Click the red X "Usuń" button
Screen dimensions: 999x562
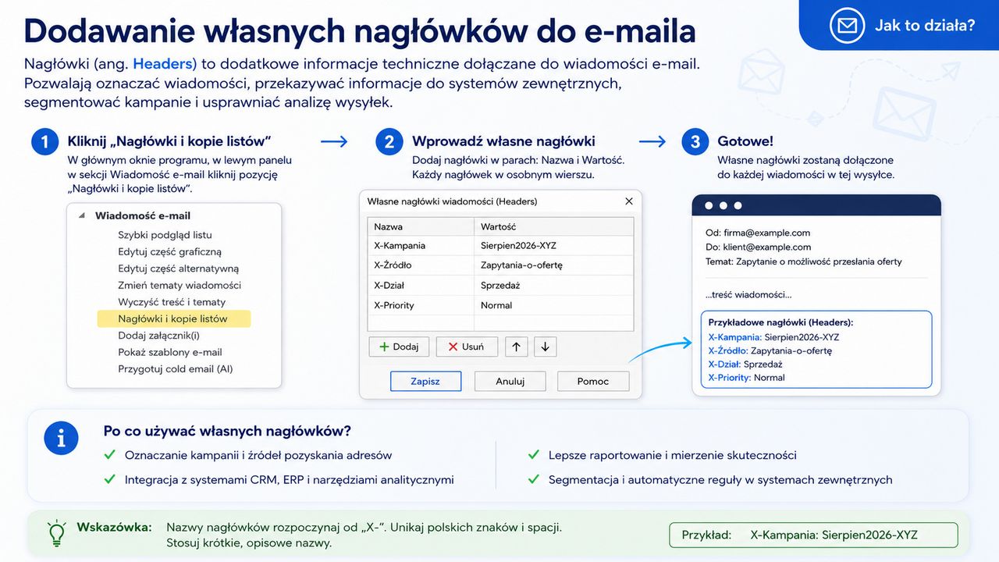[x=467, y=347]
